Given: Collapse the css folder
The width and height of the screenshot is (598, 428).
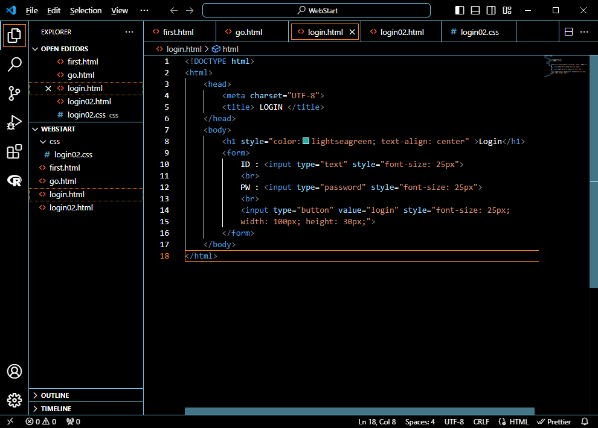Looking at the screenshot, I should [x=86, y=142].
